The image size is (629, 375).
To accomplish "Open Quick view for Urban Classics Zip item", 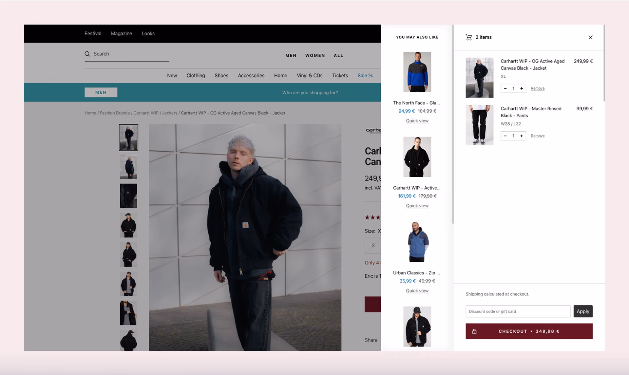I will pyautogui.click(x=417, y=291).
